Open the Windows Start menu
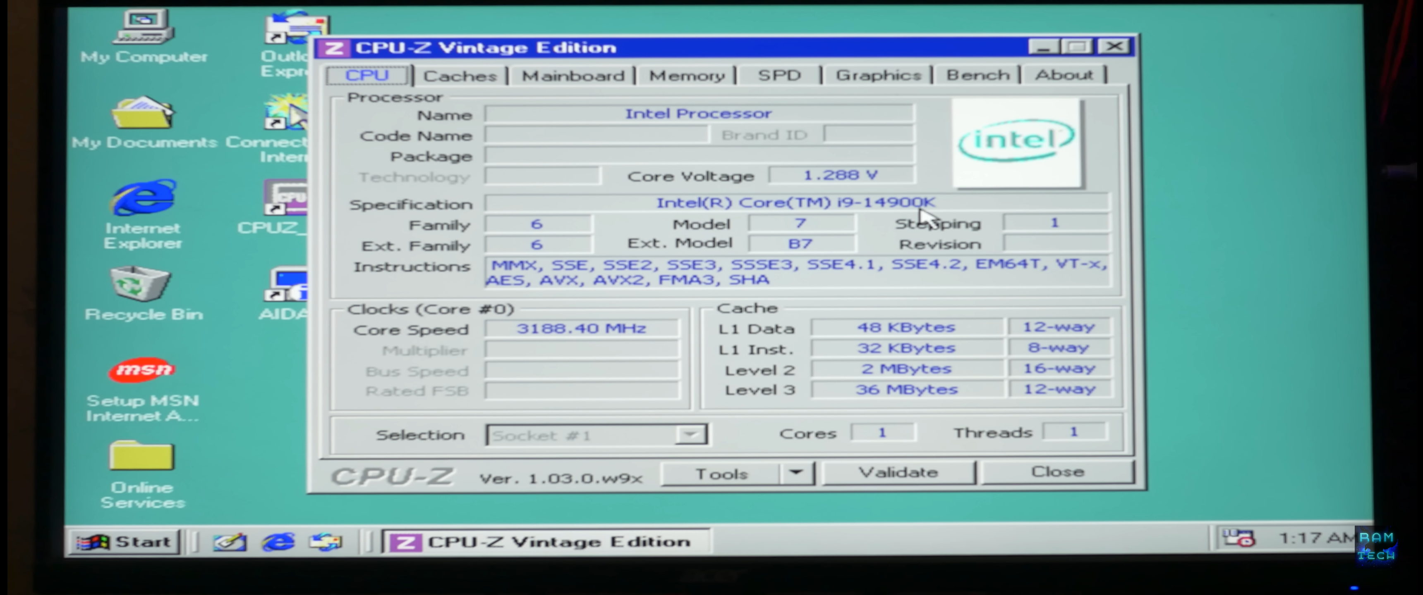 coord(124,542)
